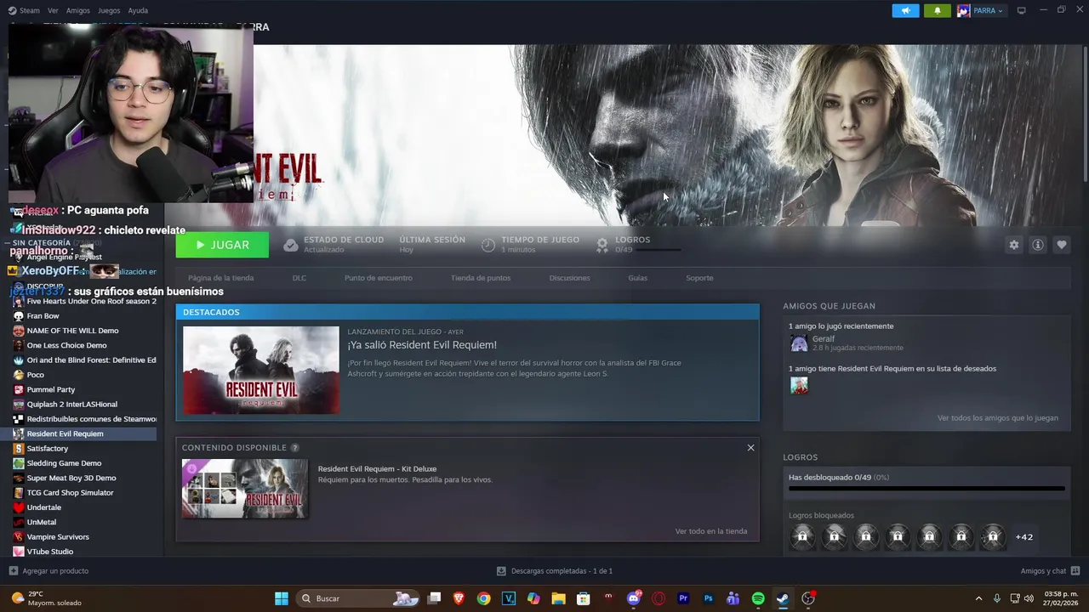
Task: Close the Contenido Disponible panel
Action: coord(750,447)
